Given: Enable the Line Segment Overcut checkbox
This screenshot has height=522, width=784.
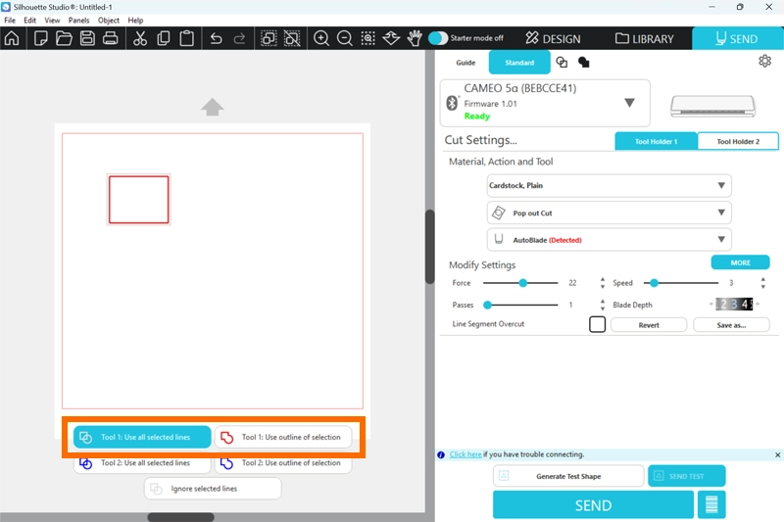Looking at the screenshot, I should [x=597, y=324].
